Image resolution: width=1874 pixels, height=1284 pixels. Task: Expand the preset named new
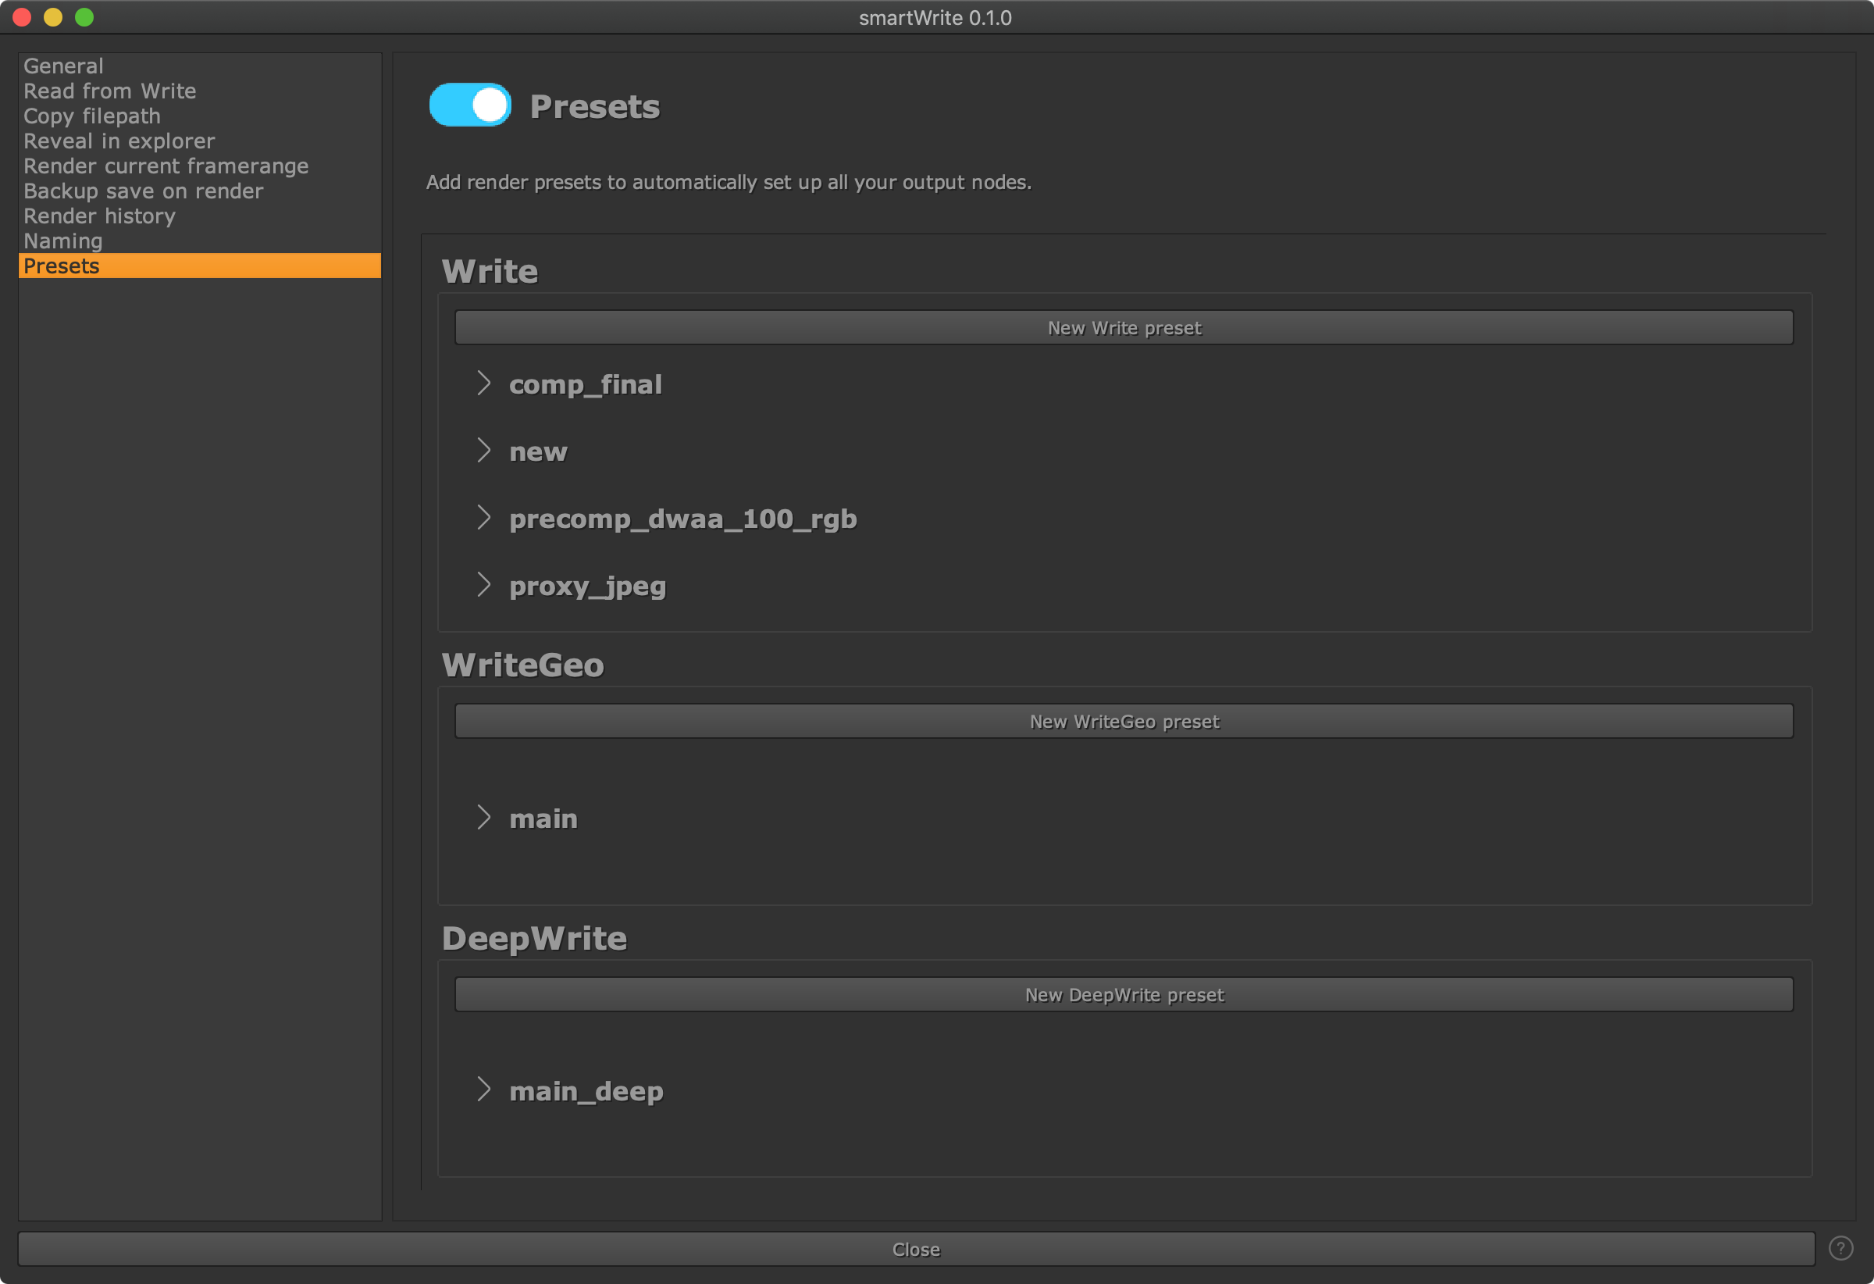click(483, 450)
